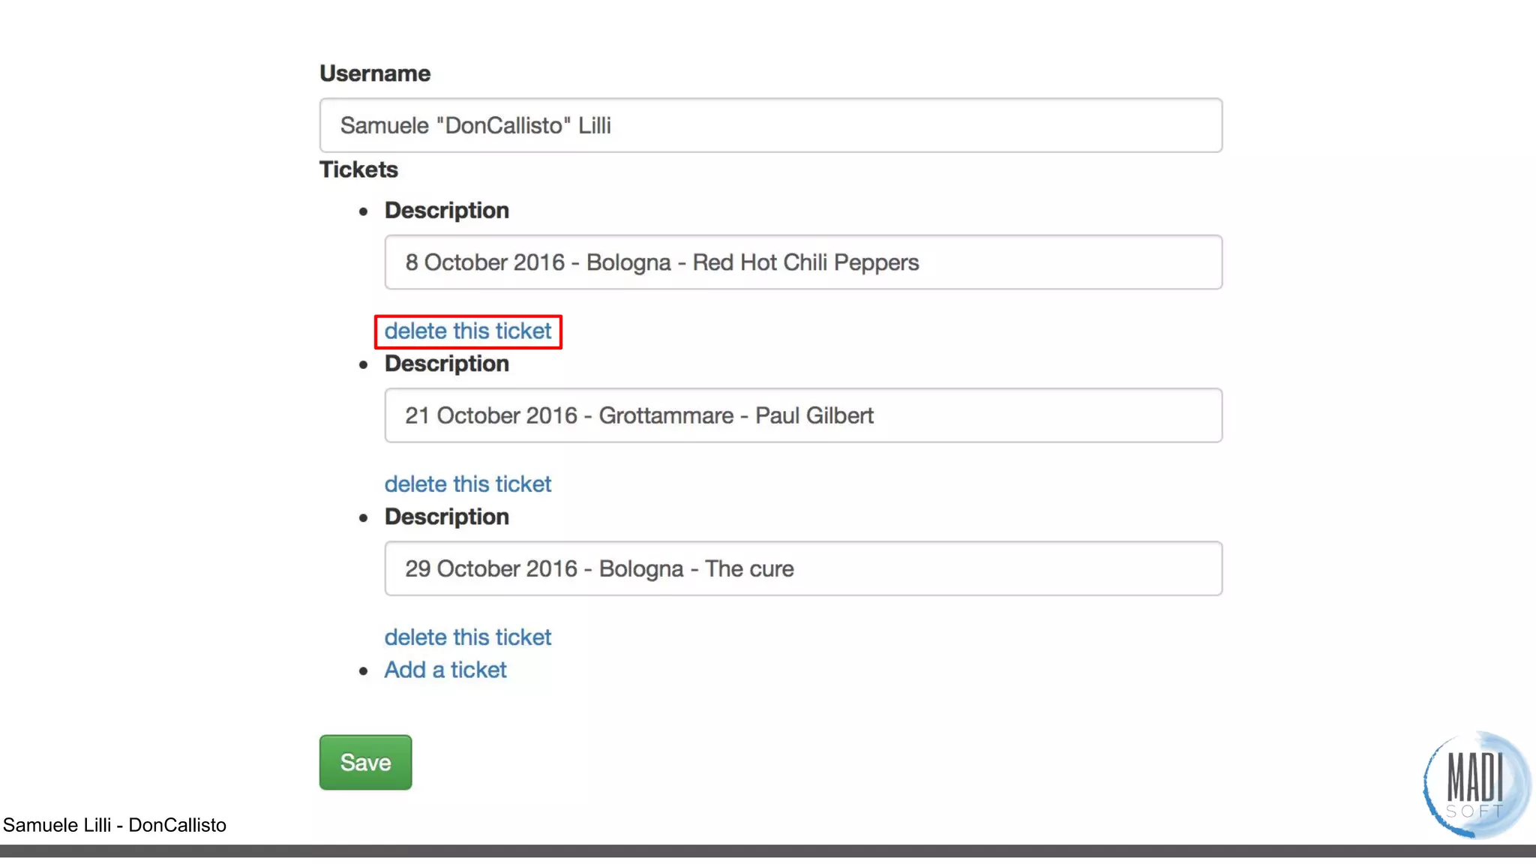Click the Username label
Image resolution: width=1536 pixels, height=864 pixels.
point(375,73)
